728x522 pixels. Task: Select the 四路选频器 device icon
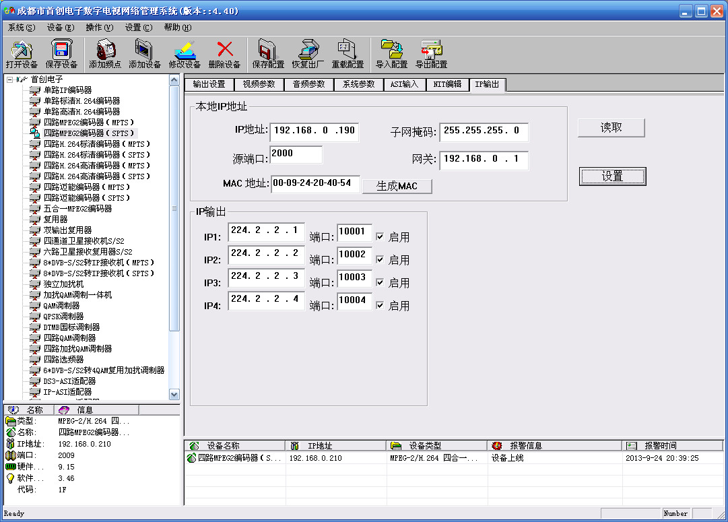point(35,360)
